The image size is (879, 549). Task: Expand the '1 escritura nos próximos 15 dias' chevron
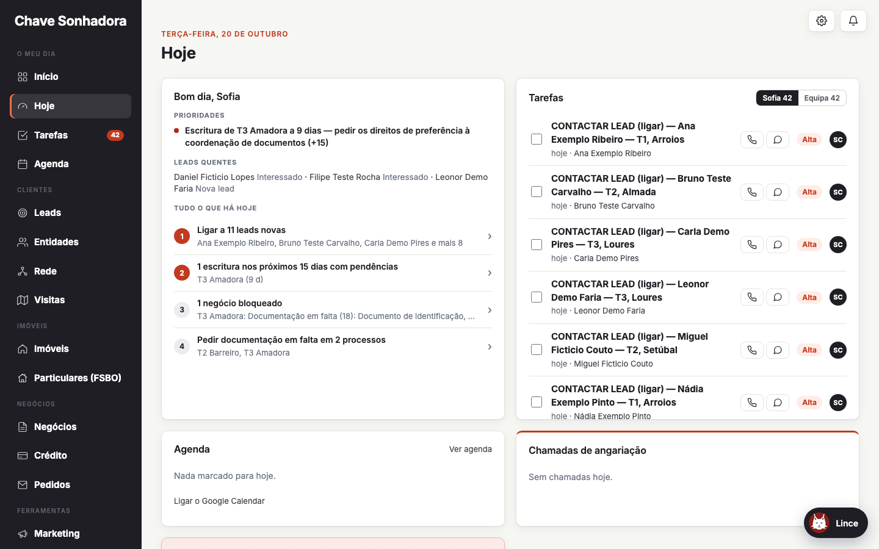pyautogui.click(x=490, y=273)
